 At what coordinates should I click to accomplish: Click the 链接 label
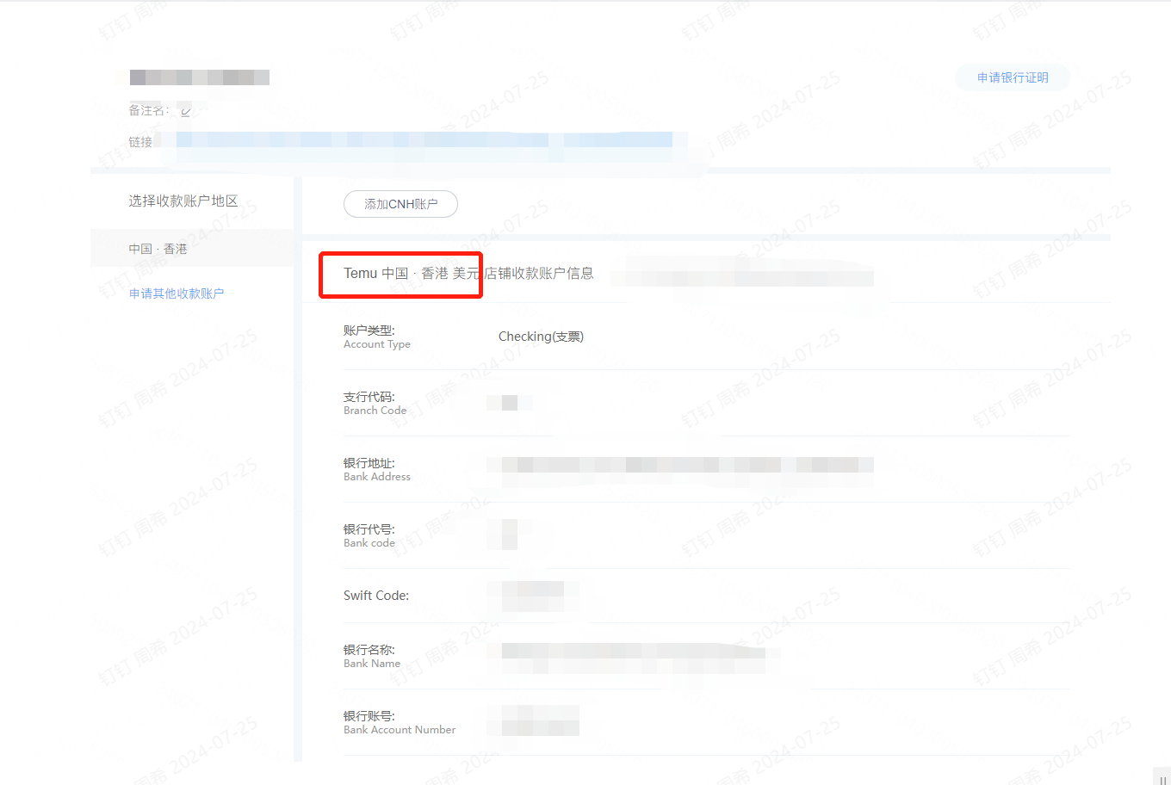140,142
